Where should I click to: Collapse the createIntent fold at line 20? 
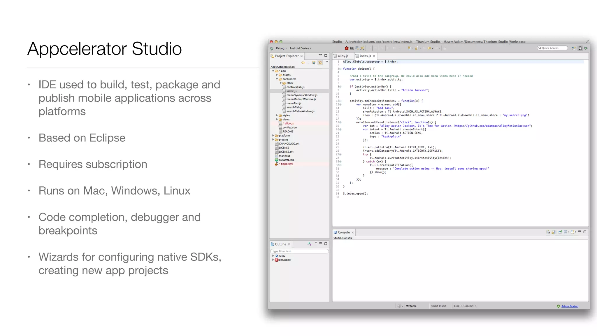(x=340, y=129)
